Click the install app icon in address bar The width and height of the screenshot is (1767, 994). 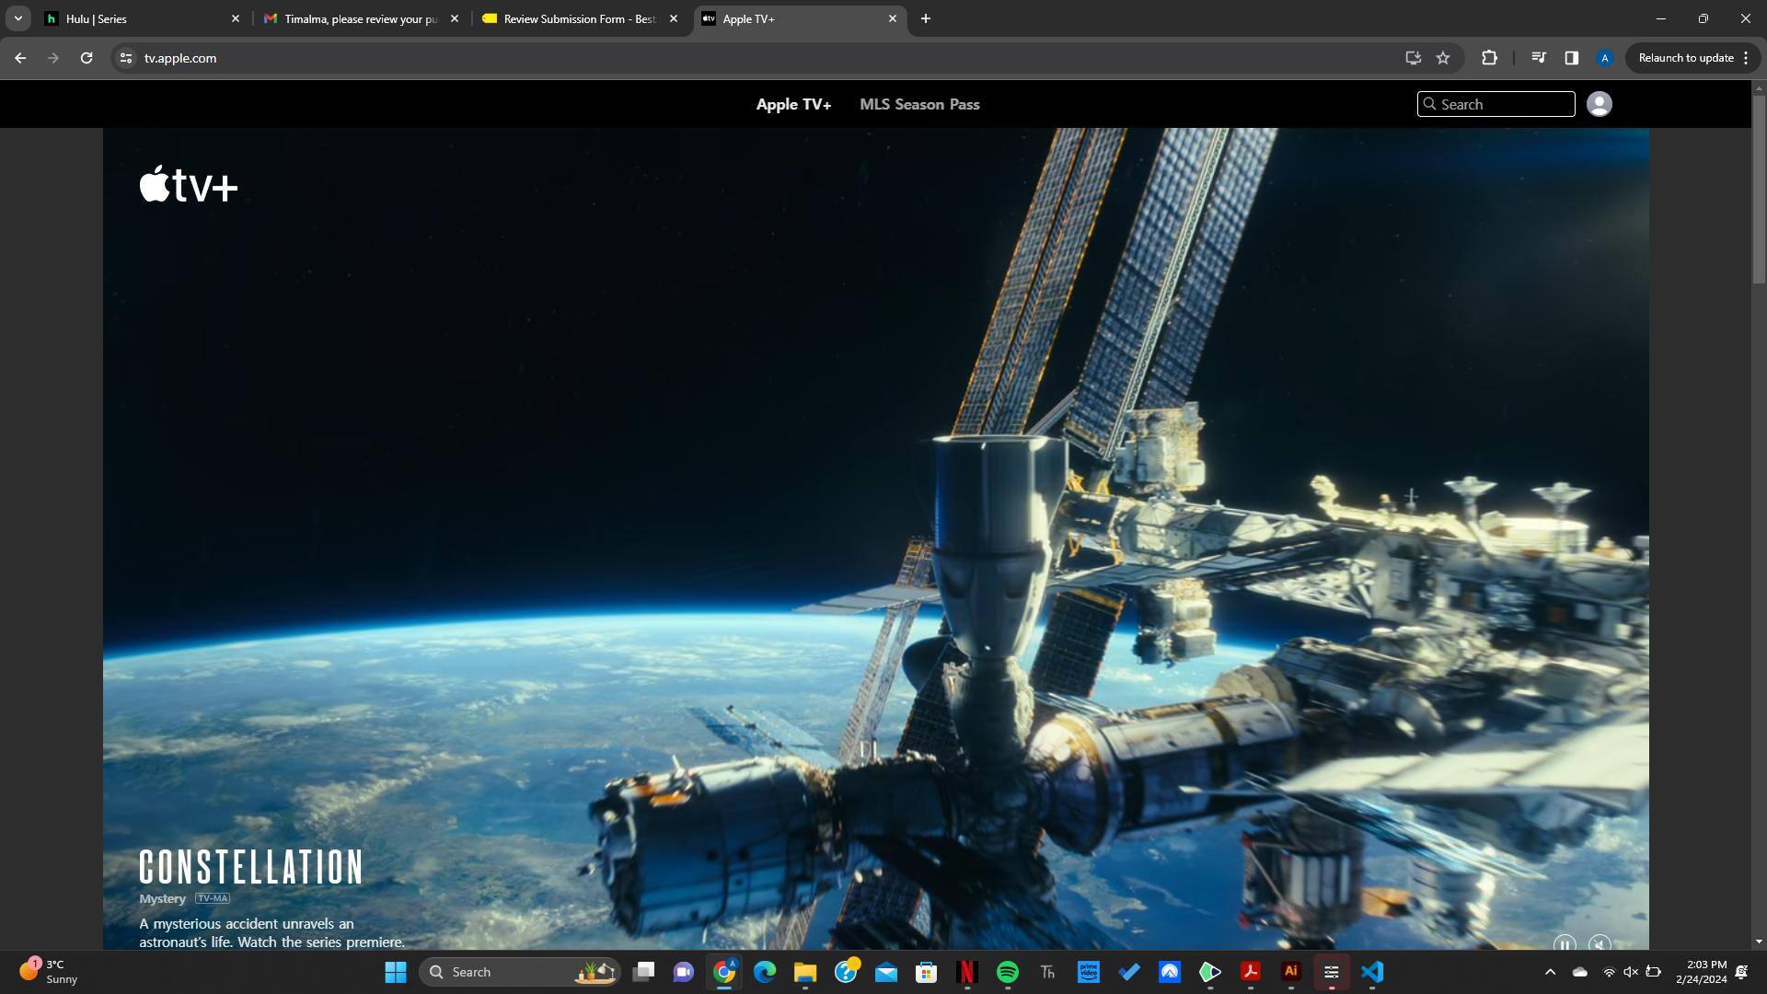coord(1413,58)
